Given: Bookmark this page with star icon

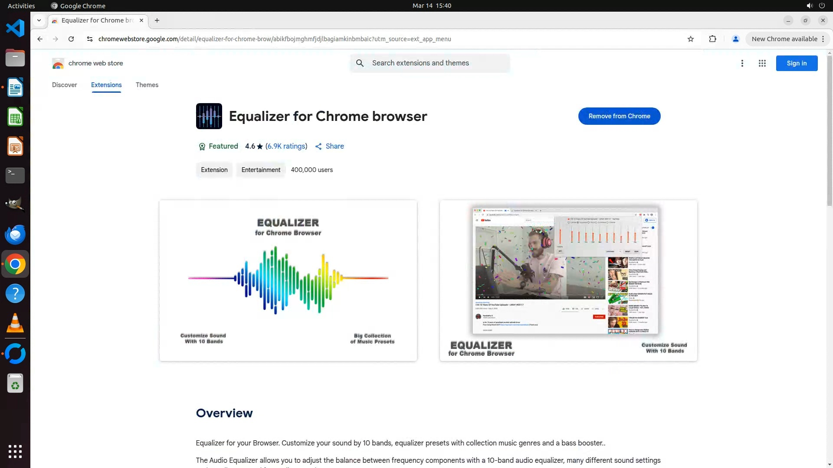Looking at the screenshot, I should [691, 39].
